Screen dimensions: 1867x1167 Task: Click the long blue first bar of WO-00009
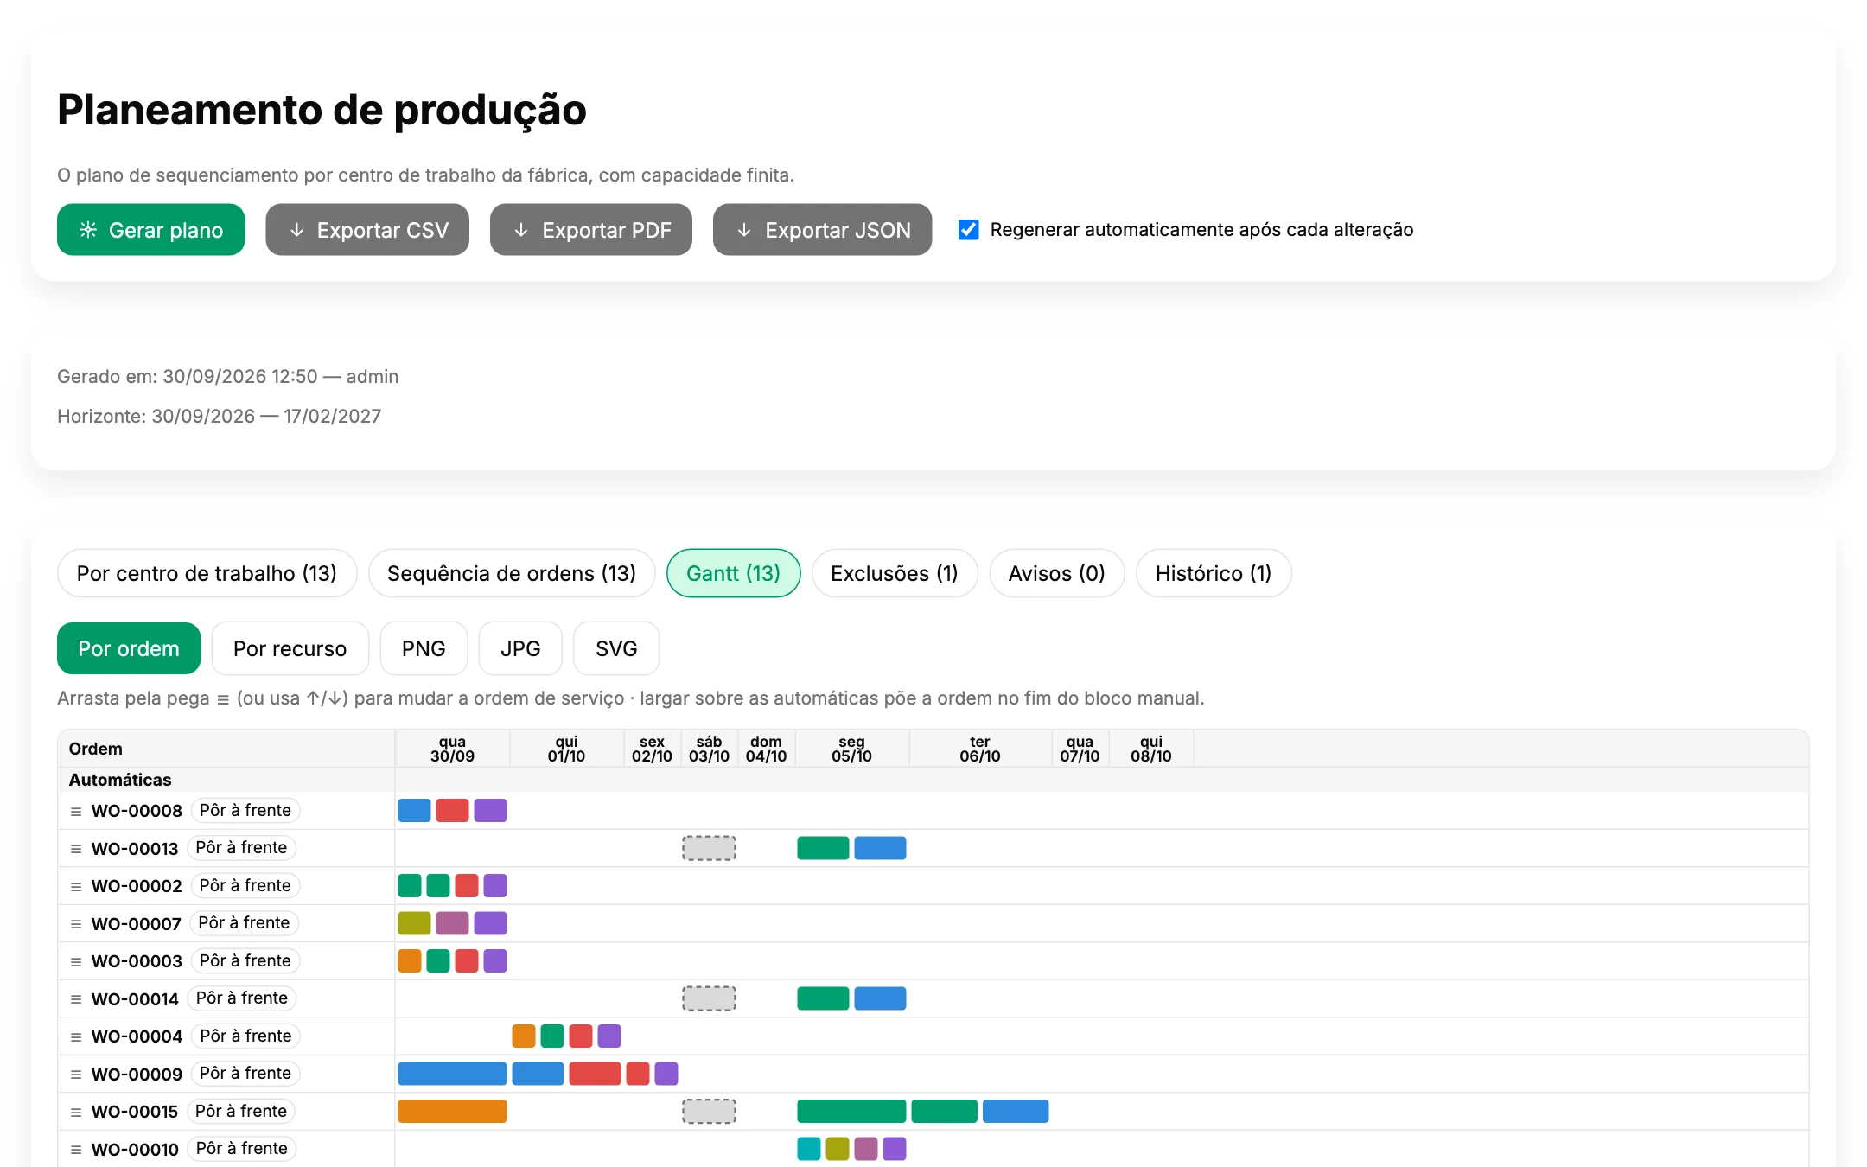(452, 1074)
